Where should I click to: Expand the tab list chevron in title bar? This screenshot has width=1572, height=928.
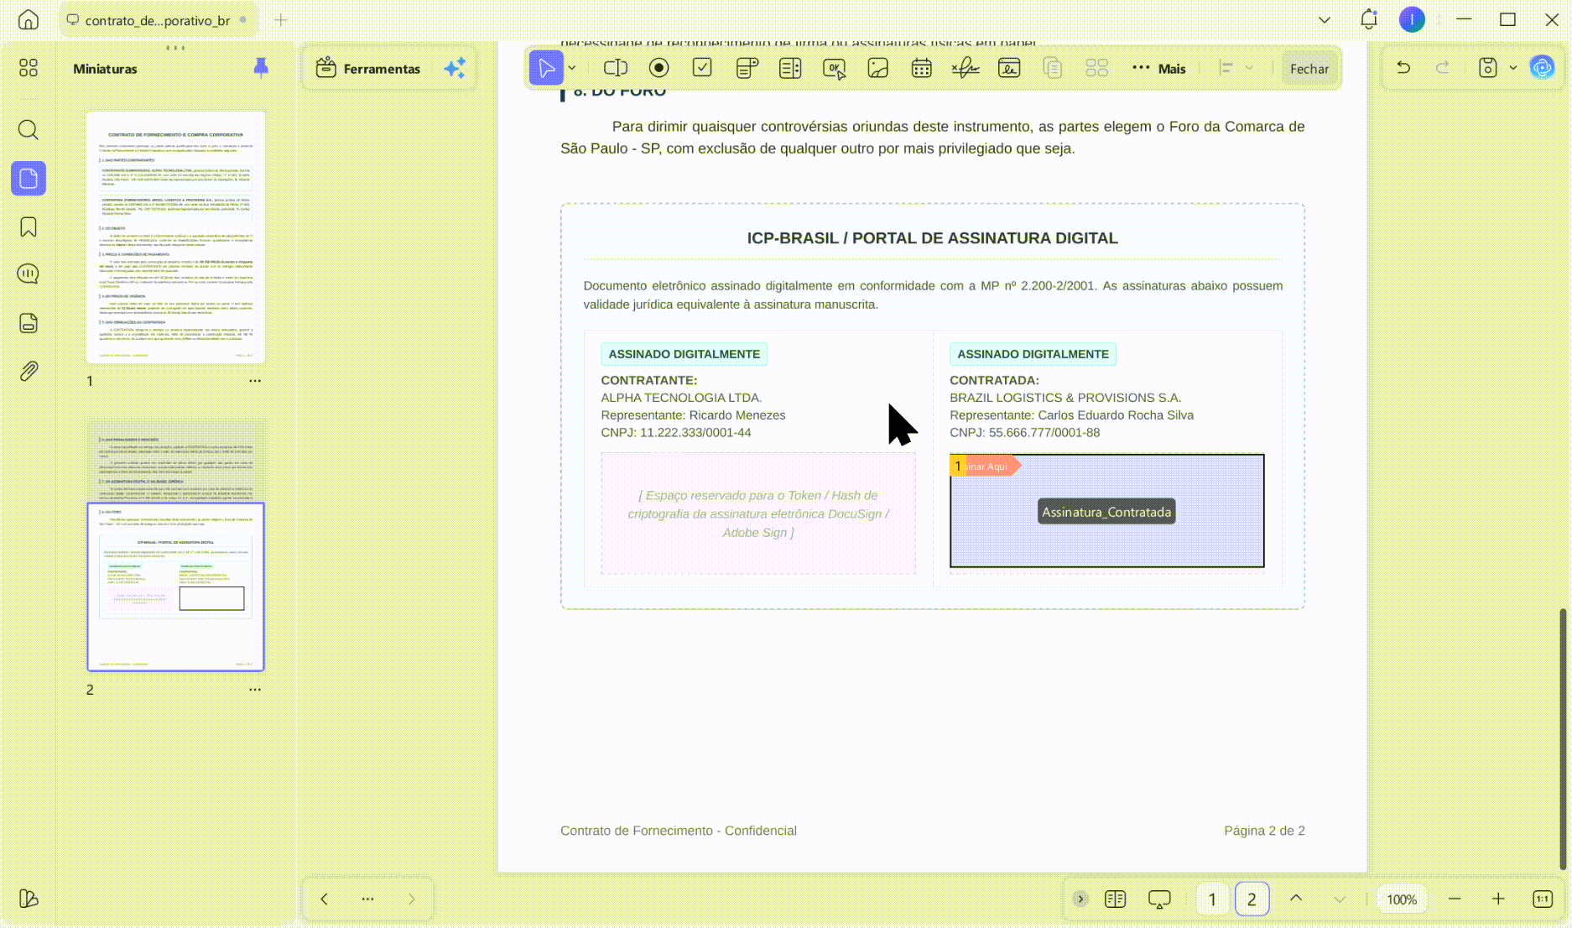1325,19
